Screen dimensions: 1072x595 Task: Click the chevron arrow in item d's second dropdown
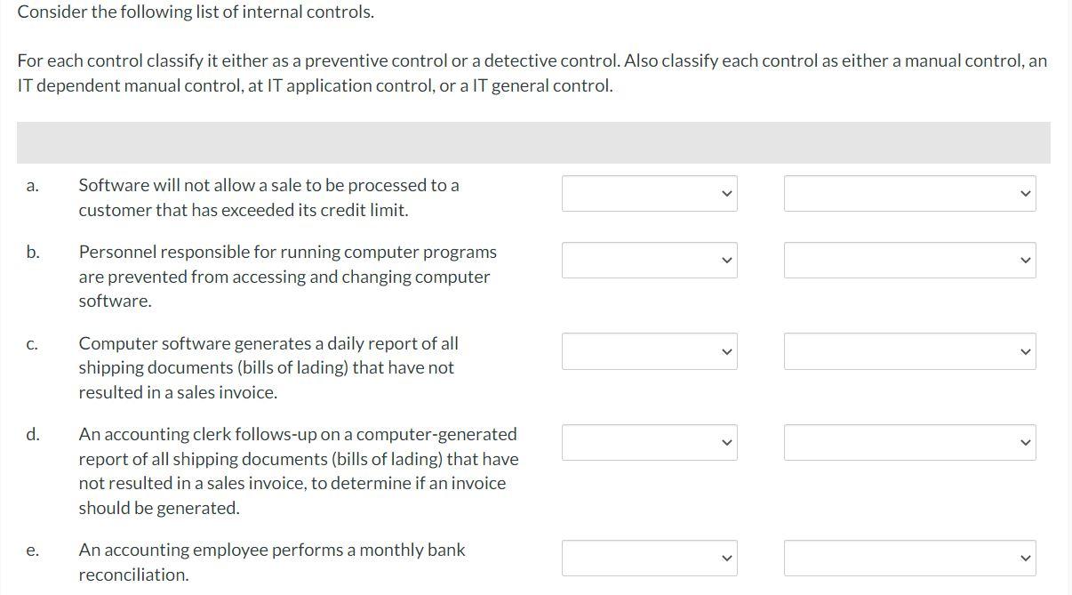coord(1024,442)
